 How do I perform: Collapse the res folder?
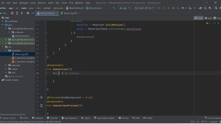(2, 47)
